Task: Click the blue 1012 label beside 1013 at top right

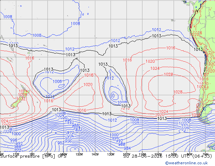Action: point(156,29)
